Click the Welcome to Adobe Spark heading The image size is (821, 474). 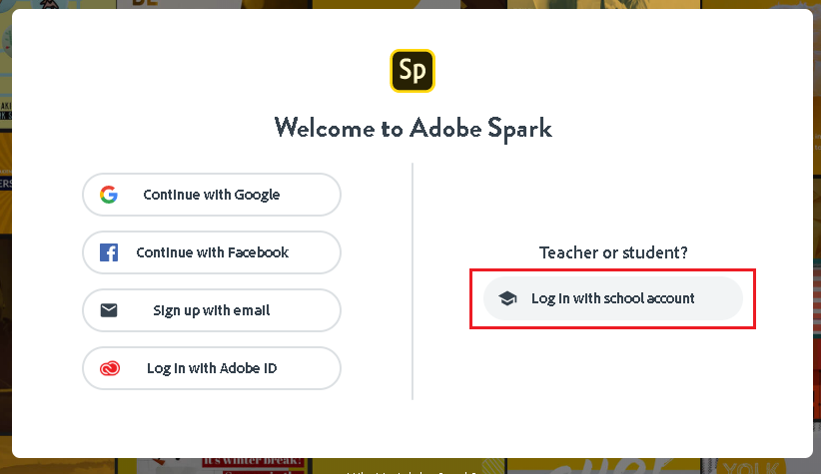[412, 128]
